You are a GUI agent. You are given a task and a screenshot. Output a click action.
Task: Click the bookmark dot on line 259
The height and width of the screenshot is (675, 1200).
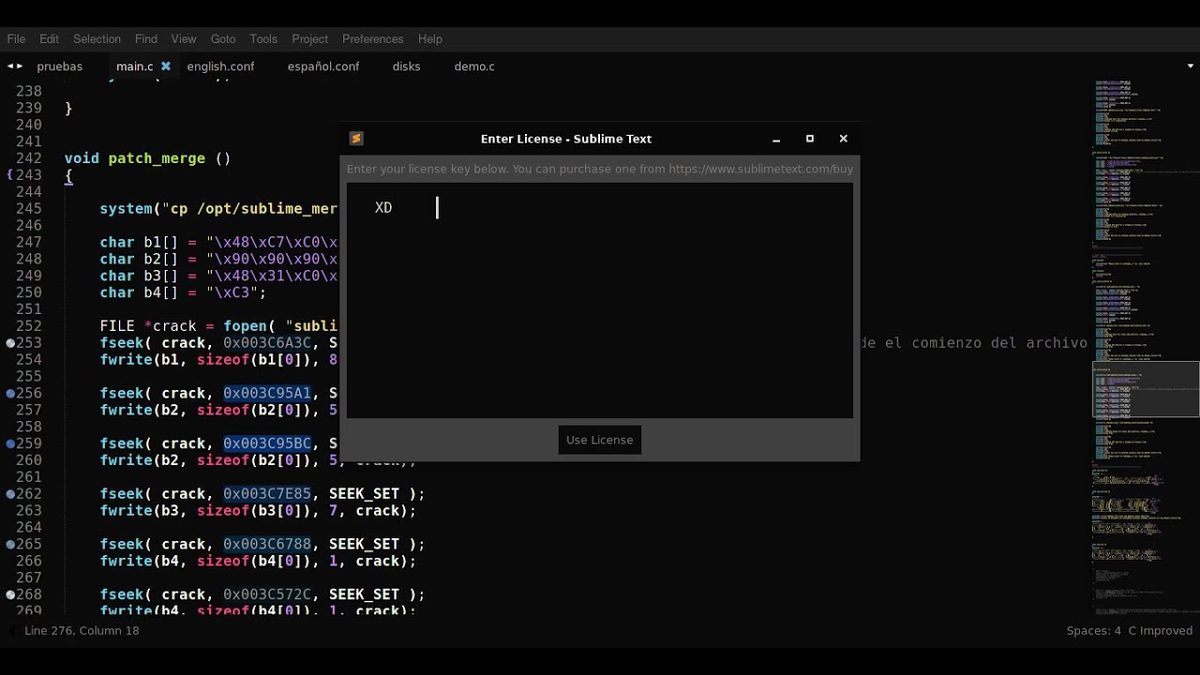click(x=10, y=443)
